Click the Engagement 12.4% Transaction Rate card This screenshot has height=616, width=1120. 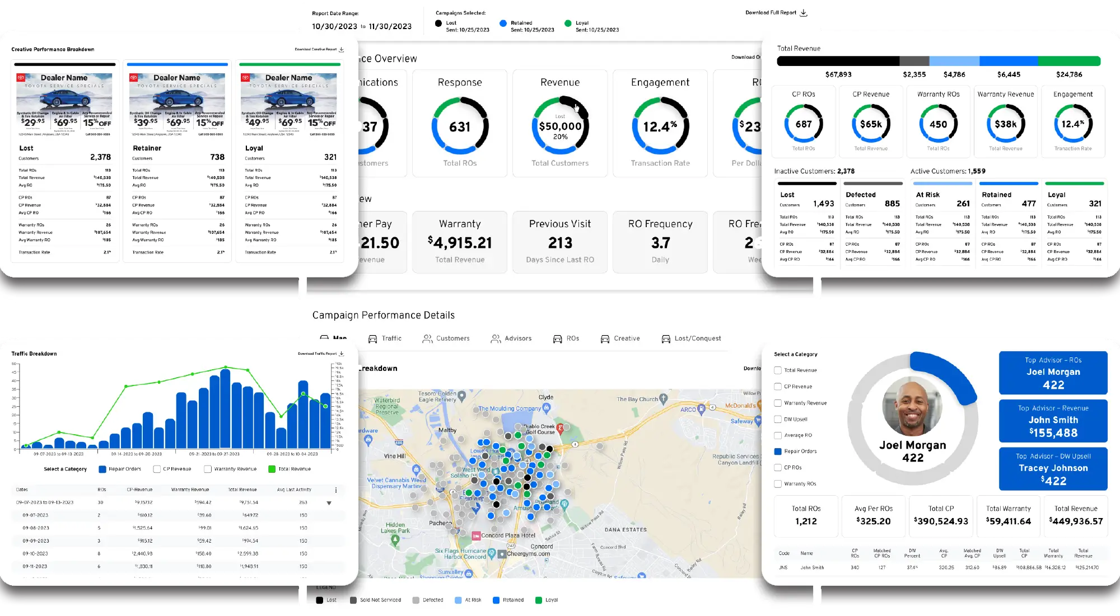pos(660,124)
